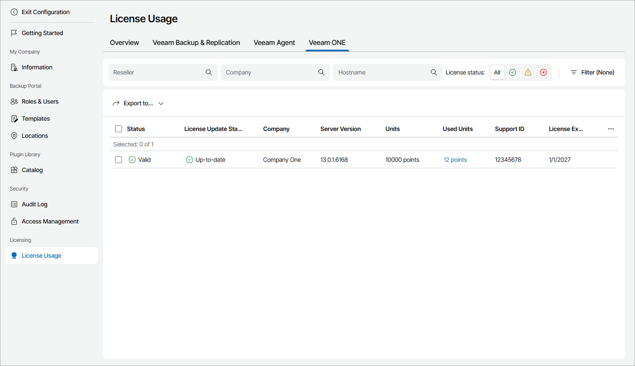Click the License Usage badge icon
The width and height of the screenshot is (635, 366).
click(14, 256)
